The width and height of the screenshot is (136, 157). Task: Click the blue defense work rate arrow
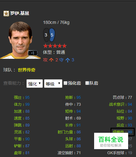tap(68, 60)
